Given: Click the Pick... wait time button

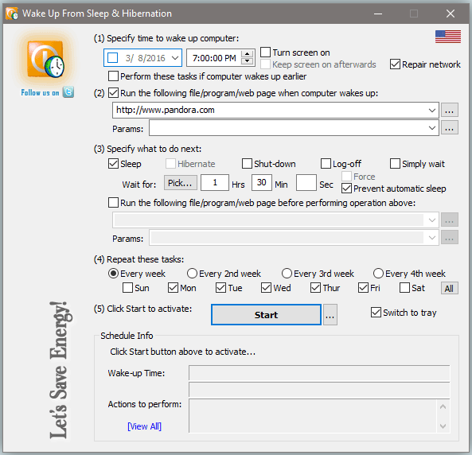Looking at the screenshot, I should [181, 183].
